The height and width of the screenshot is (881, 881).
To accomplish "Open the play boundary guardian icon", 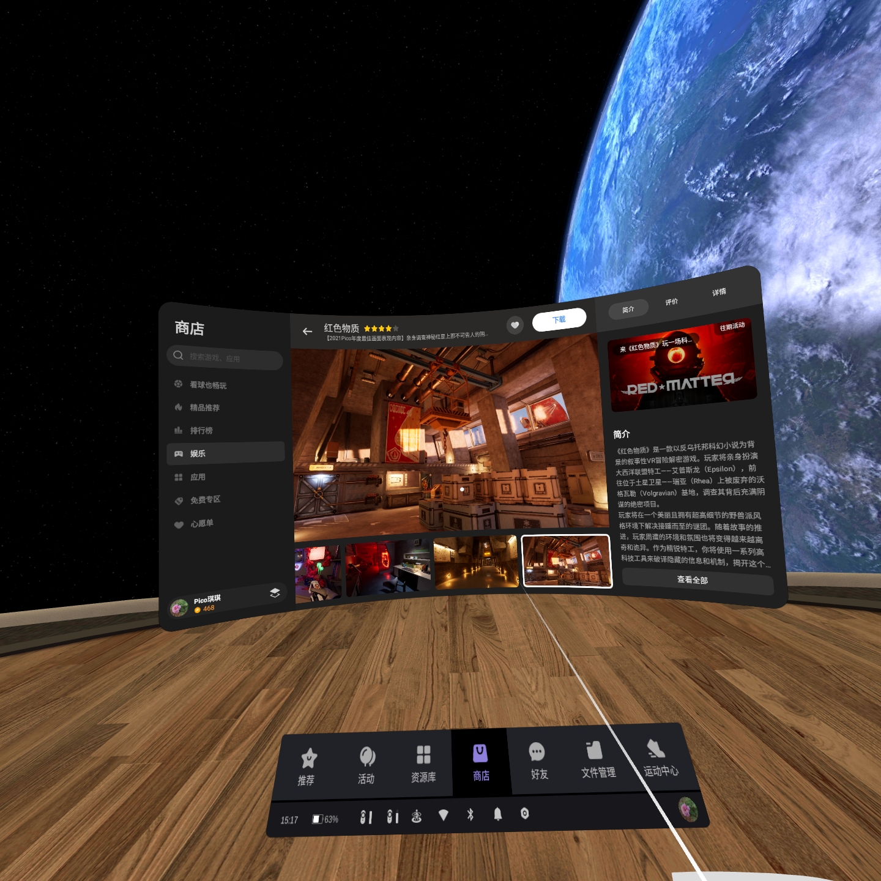I will click(417, 816).
